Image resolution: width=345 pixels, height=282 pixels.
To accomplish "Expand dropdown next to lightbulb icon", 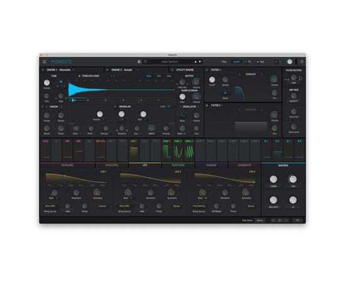I will 280,62.
